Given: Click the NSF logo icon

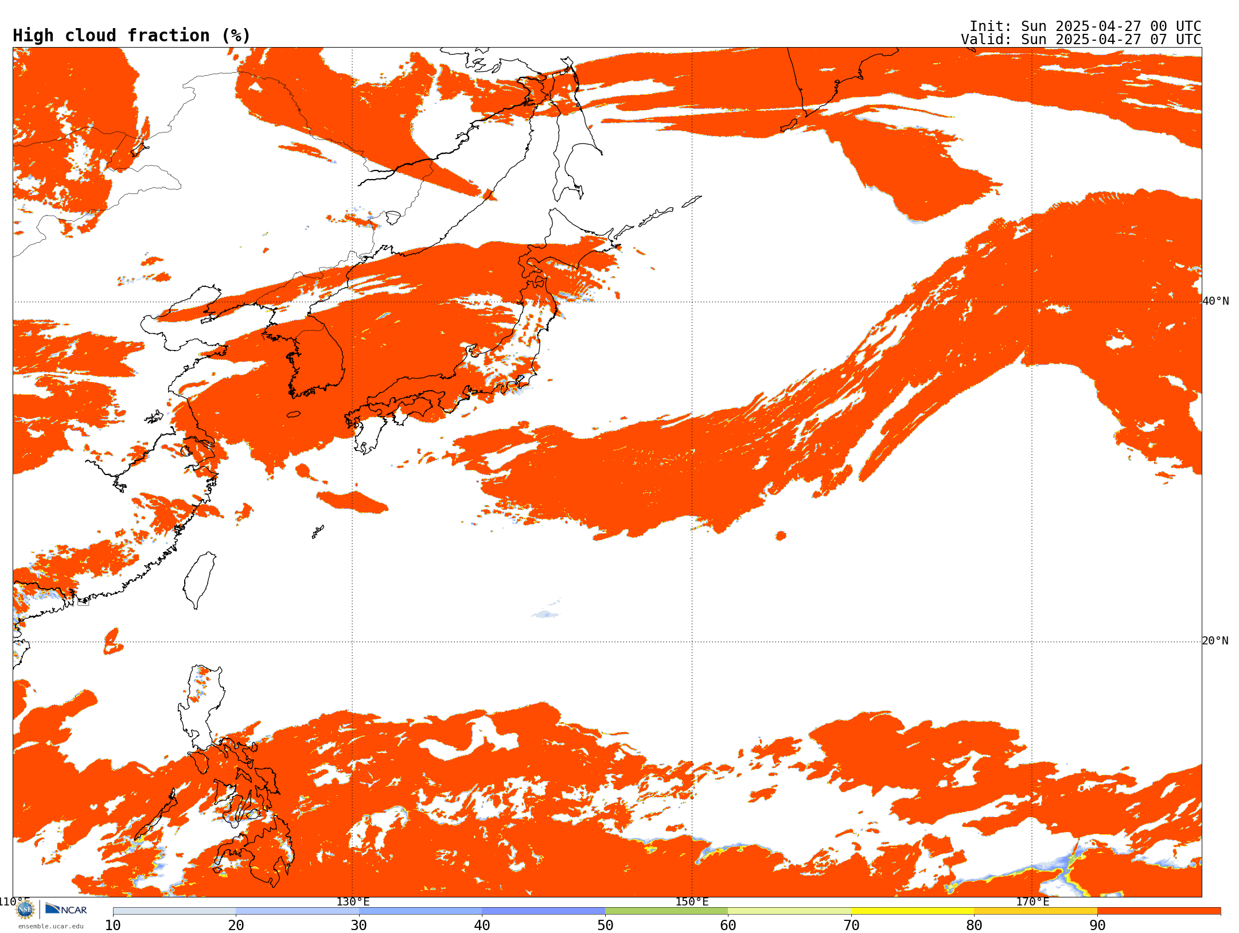Looking at the screenshot, I should 25,909.
